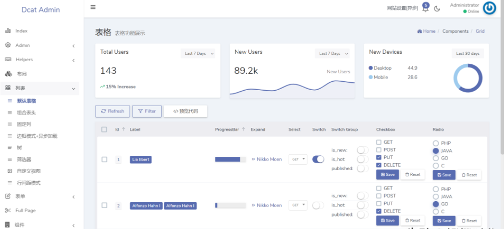Click the Helpers keyboard icon in sidebar
The width and height of the screenshot is (504, 229).
pyautogui.click(x=8, y=60)
